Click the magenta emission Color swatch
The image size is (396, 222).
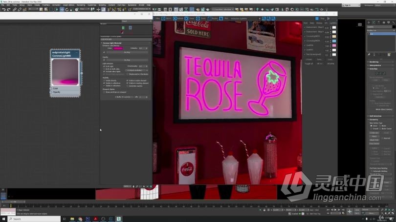[x=118, y=48]
